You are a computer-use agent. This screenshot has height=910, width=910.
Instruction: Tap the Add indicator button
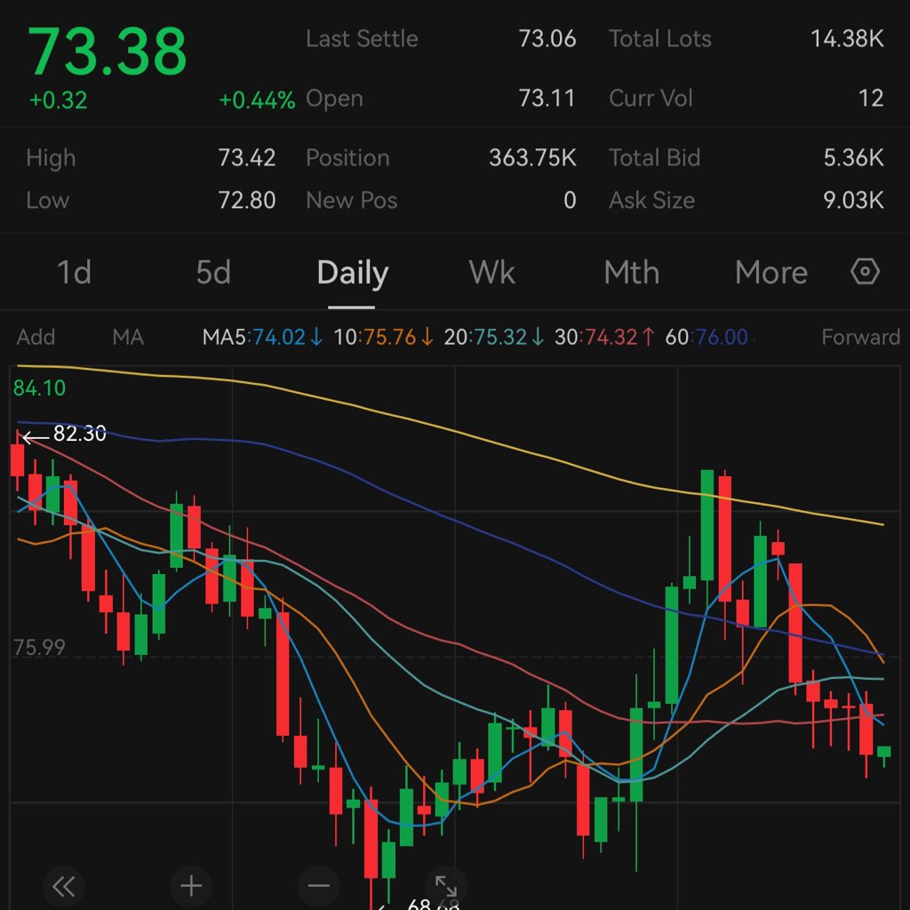point(36,337)
